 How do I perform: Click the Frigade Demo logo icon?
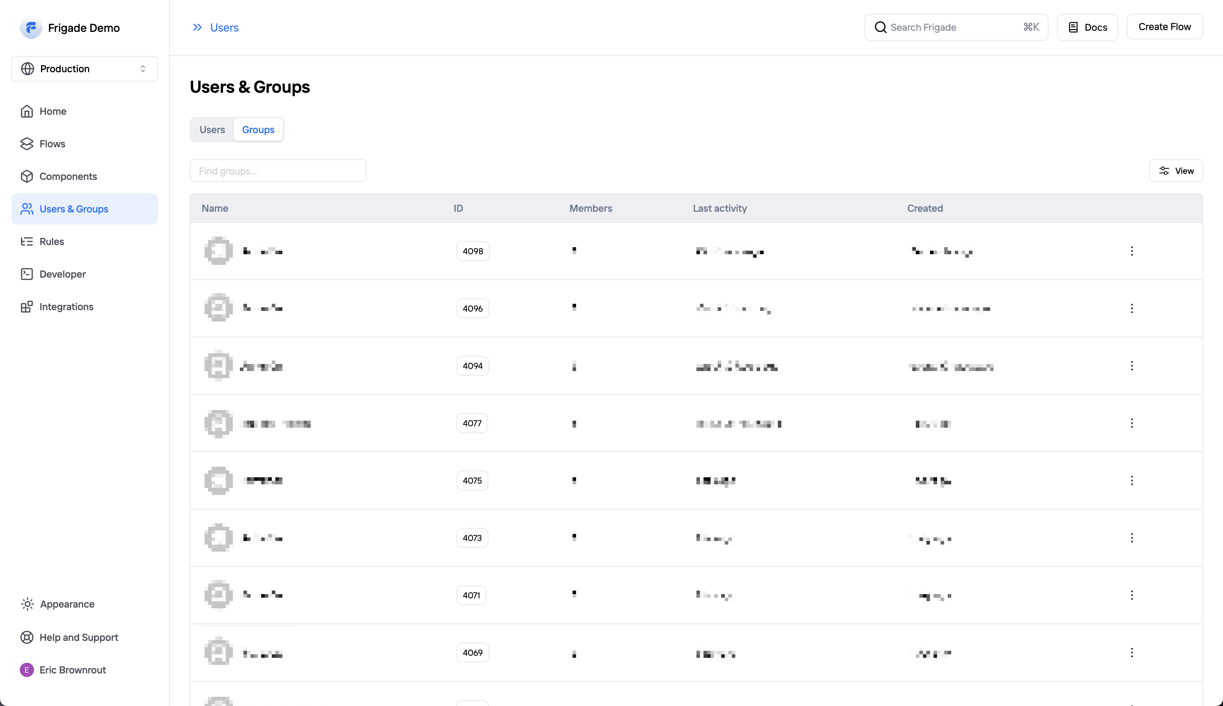(30, 28)
